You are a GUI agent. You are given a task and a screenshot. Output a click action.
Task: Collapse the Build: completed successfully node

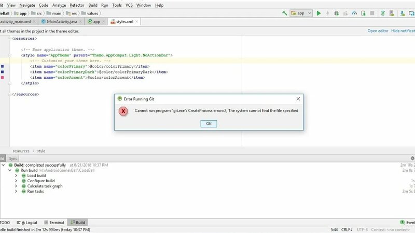click(3, 165)
